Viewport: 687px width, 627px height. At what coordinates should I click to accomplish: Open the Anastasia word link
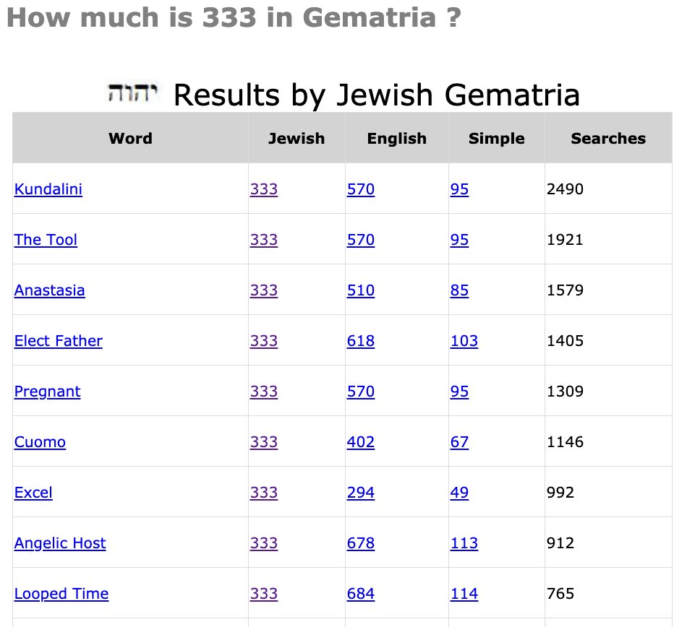tap(49, 290)
